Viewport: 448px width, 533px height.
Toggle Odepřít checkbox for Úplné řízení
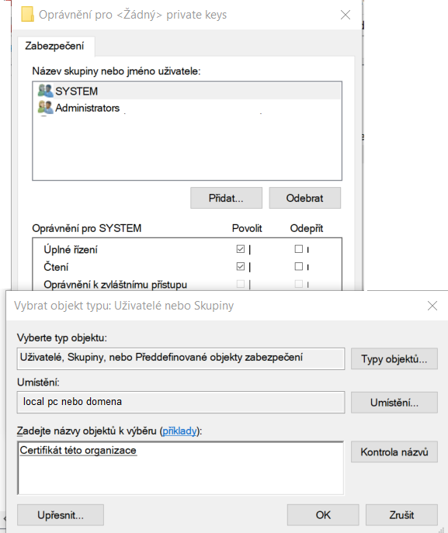pos(299,249)
